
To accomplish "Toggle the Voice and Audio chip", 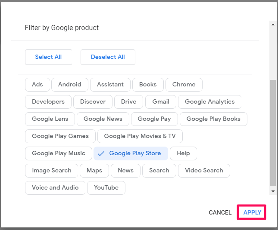I will pyautogui.click(x=55, y=188).
